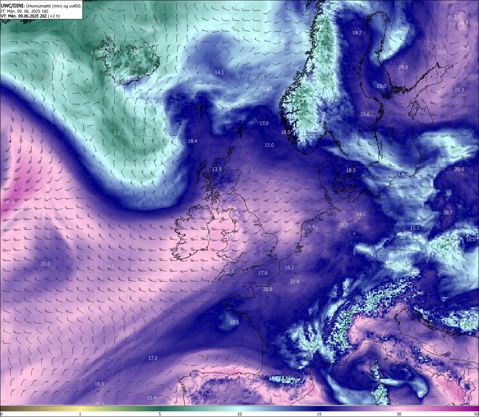This screenshot has height=417, width=479.
Task: Click the value 5.6 south of Iceland
Action: coord(117,134)
